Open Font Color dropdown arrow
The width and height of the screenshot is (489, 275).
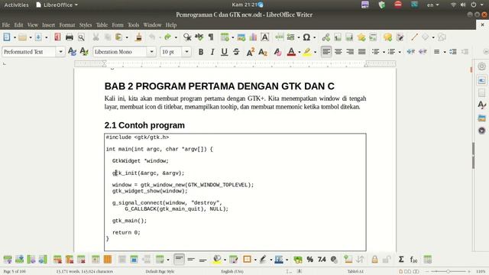click(299, 52)
